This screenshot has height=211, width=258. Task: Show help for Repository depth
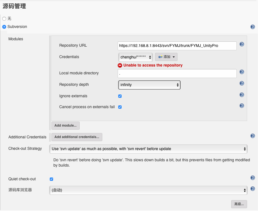coord(242,83)
